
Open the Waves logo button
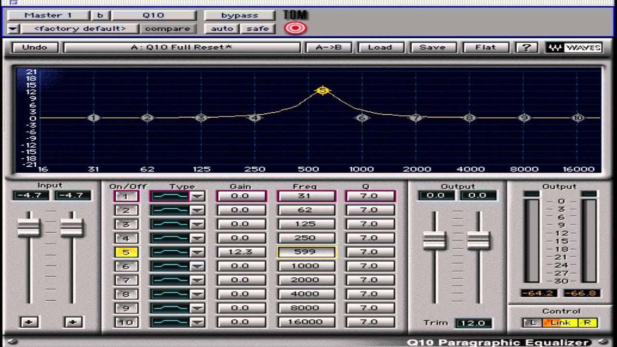(575, 47)
